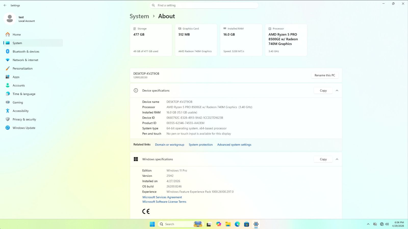Copy the Device specifications
The width and height of the screenshot is (408, 229).
pyautogui.click(x=323, y=91)
